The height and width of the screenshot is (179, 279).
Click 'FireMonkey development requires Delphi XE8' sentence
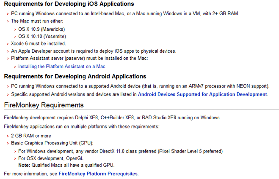coord(112,118)
